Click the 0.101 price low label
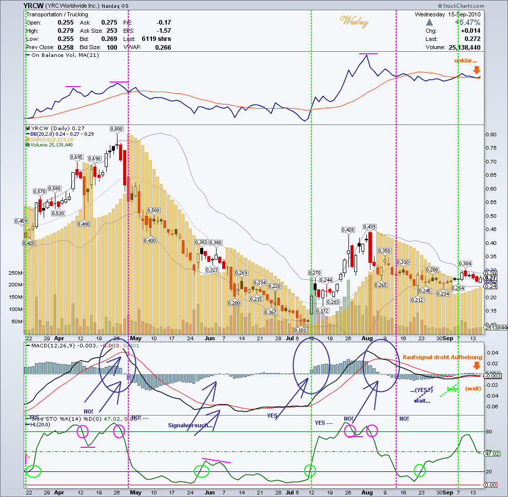Screen dimensions: 508x497 [300, 330]
